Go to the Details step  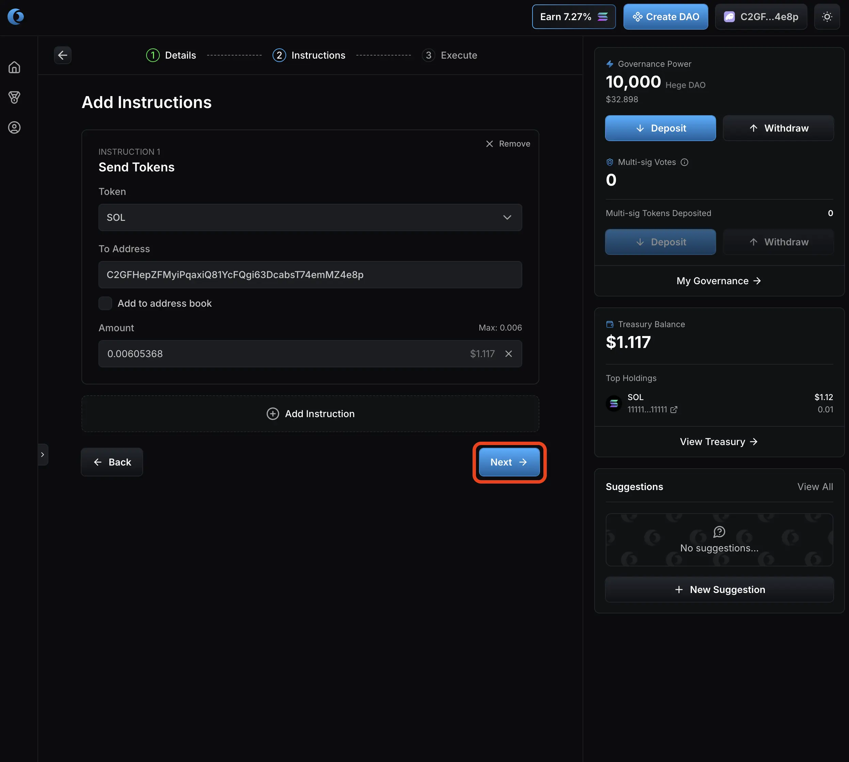171,55
